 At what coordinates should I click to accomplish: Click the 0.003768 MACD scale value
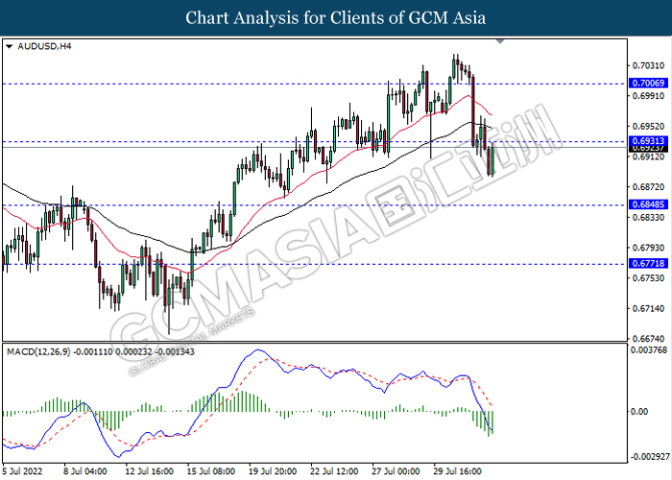649,350
